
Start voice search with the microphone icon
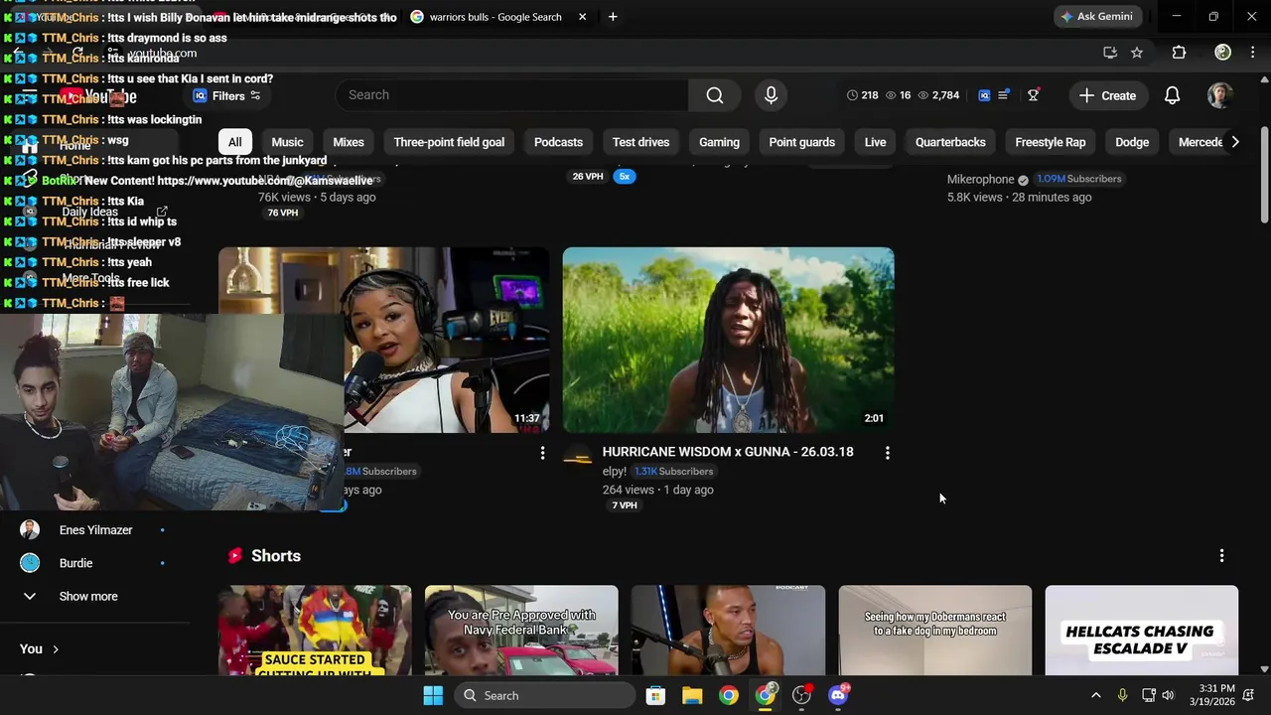coord(771,95)
